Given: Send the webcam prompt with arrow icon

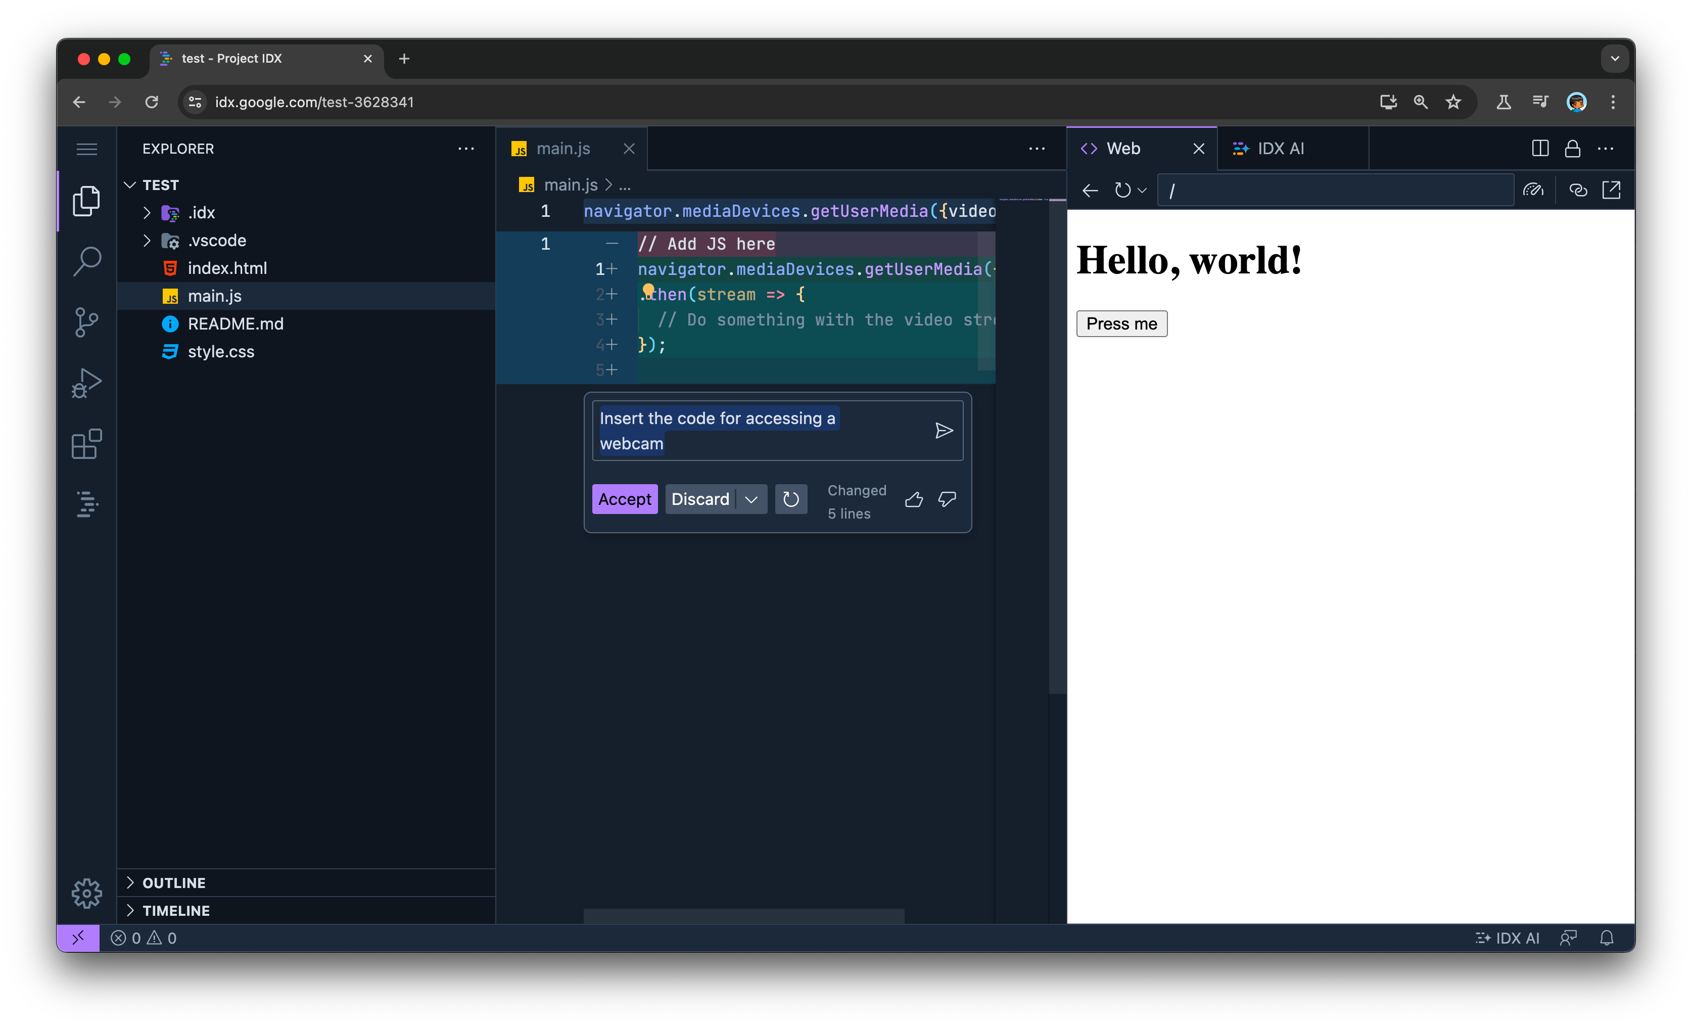Looking at the screenshot, I should click(944, 431).
